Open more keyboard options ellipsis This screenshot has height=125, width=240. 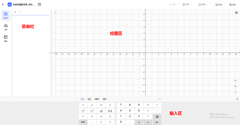pos(159,99)
